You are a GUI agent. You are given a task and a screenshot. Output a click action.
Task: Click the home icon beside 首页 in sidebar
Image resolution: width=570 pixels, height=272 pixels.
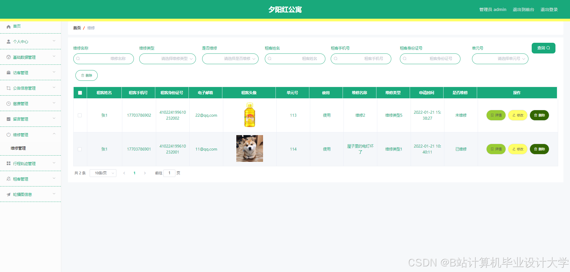coord(9,26)
